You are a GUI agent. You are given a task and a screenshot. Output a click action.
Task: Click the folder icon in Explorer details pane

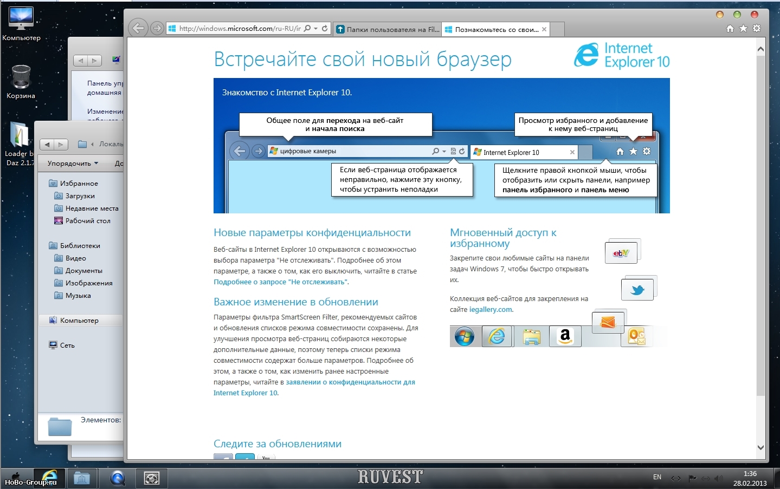tap(60, 427)
